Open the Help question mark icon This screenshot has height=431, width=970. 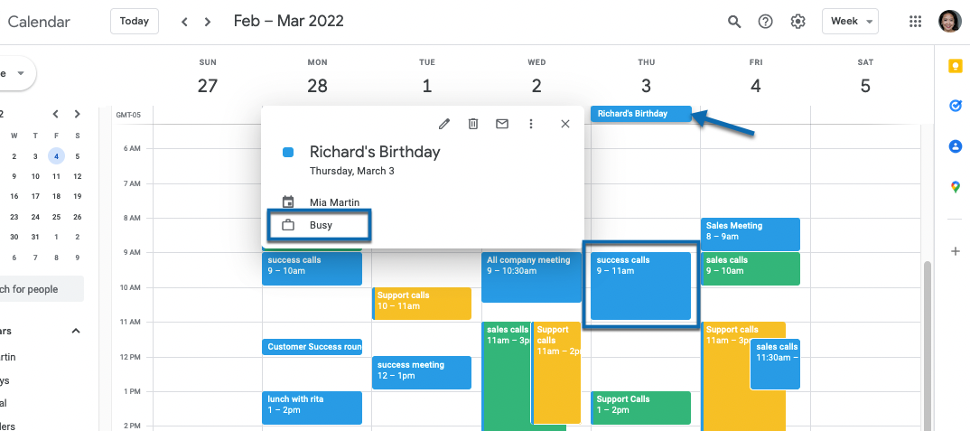pos(766,22)
